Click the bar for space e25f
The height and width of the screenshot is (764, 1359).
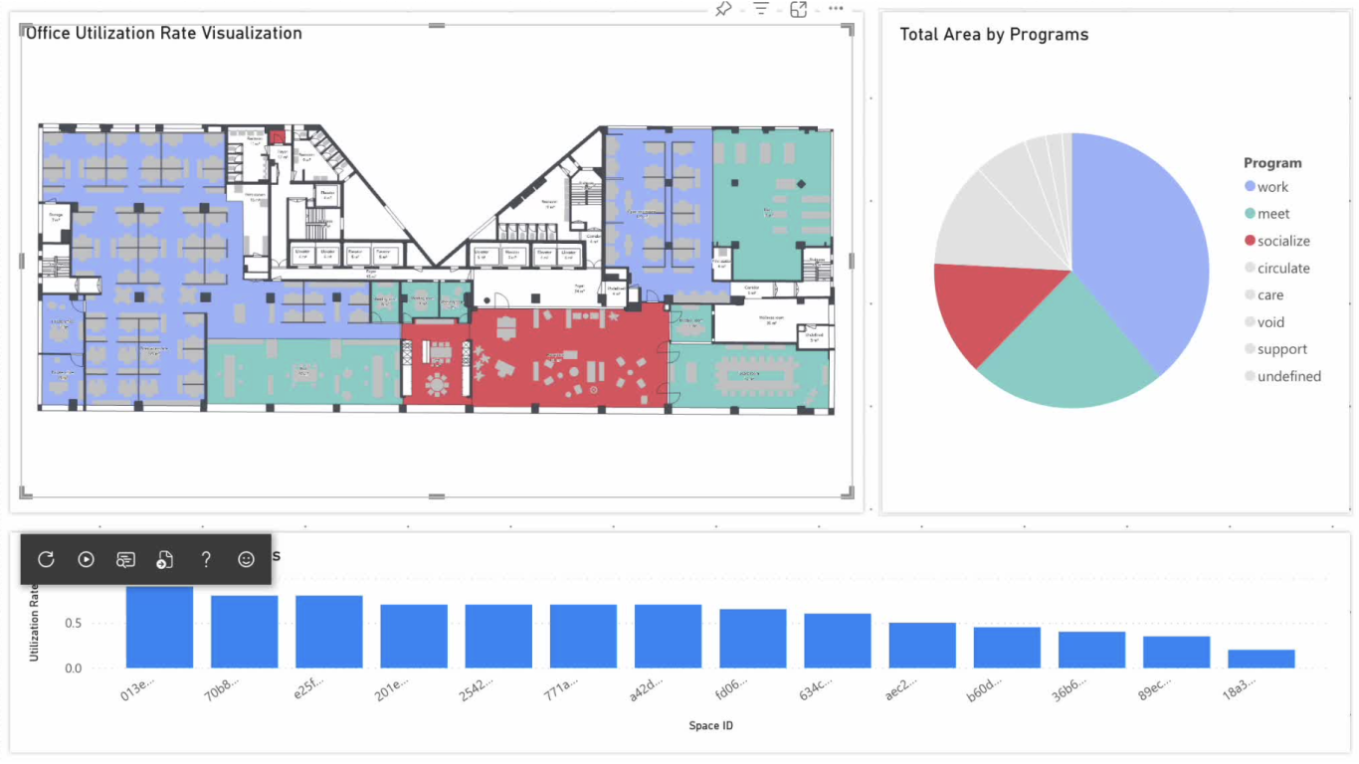pos(328,632)
